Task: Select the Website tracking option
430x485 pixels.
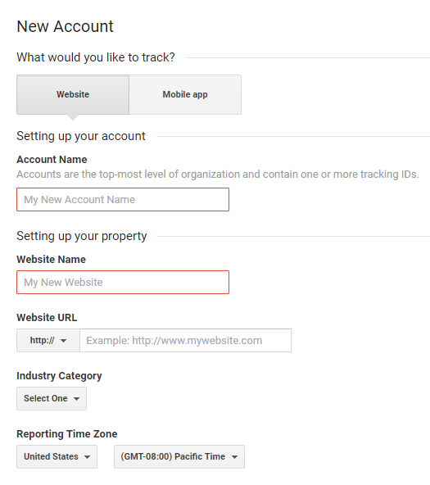Action: pos(73,95)
